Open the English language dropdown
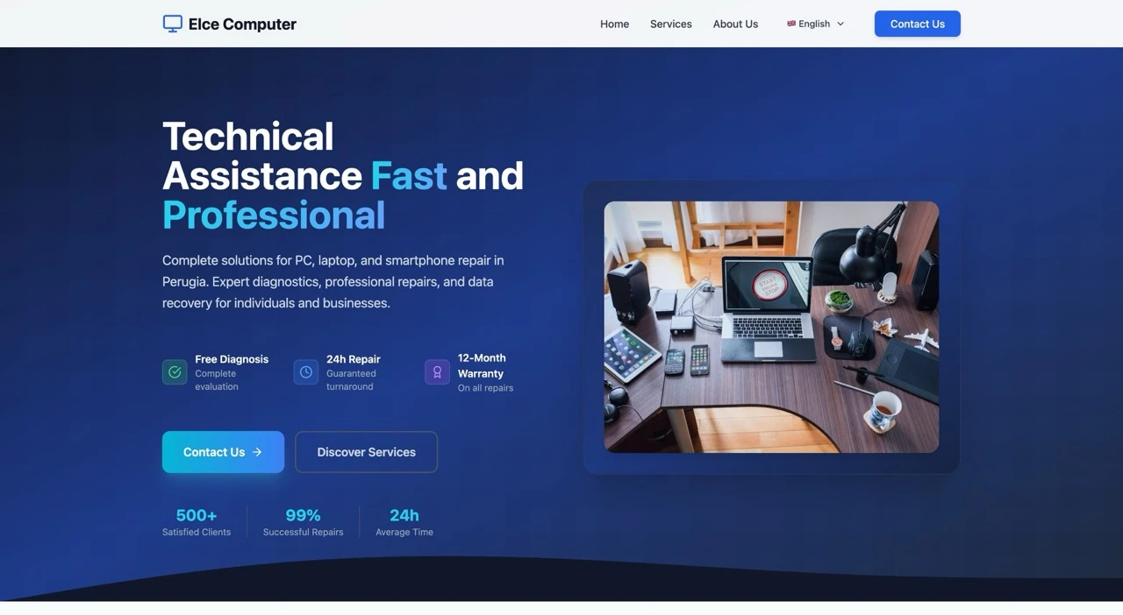The width and height of the screenshot is (1123, 615). 814,24
